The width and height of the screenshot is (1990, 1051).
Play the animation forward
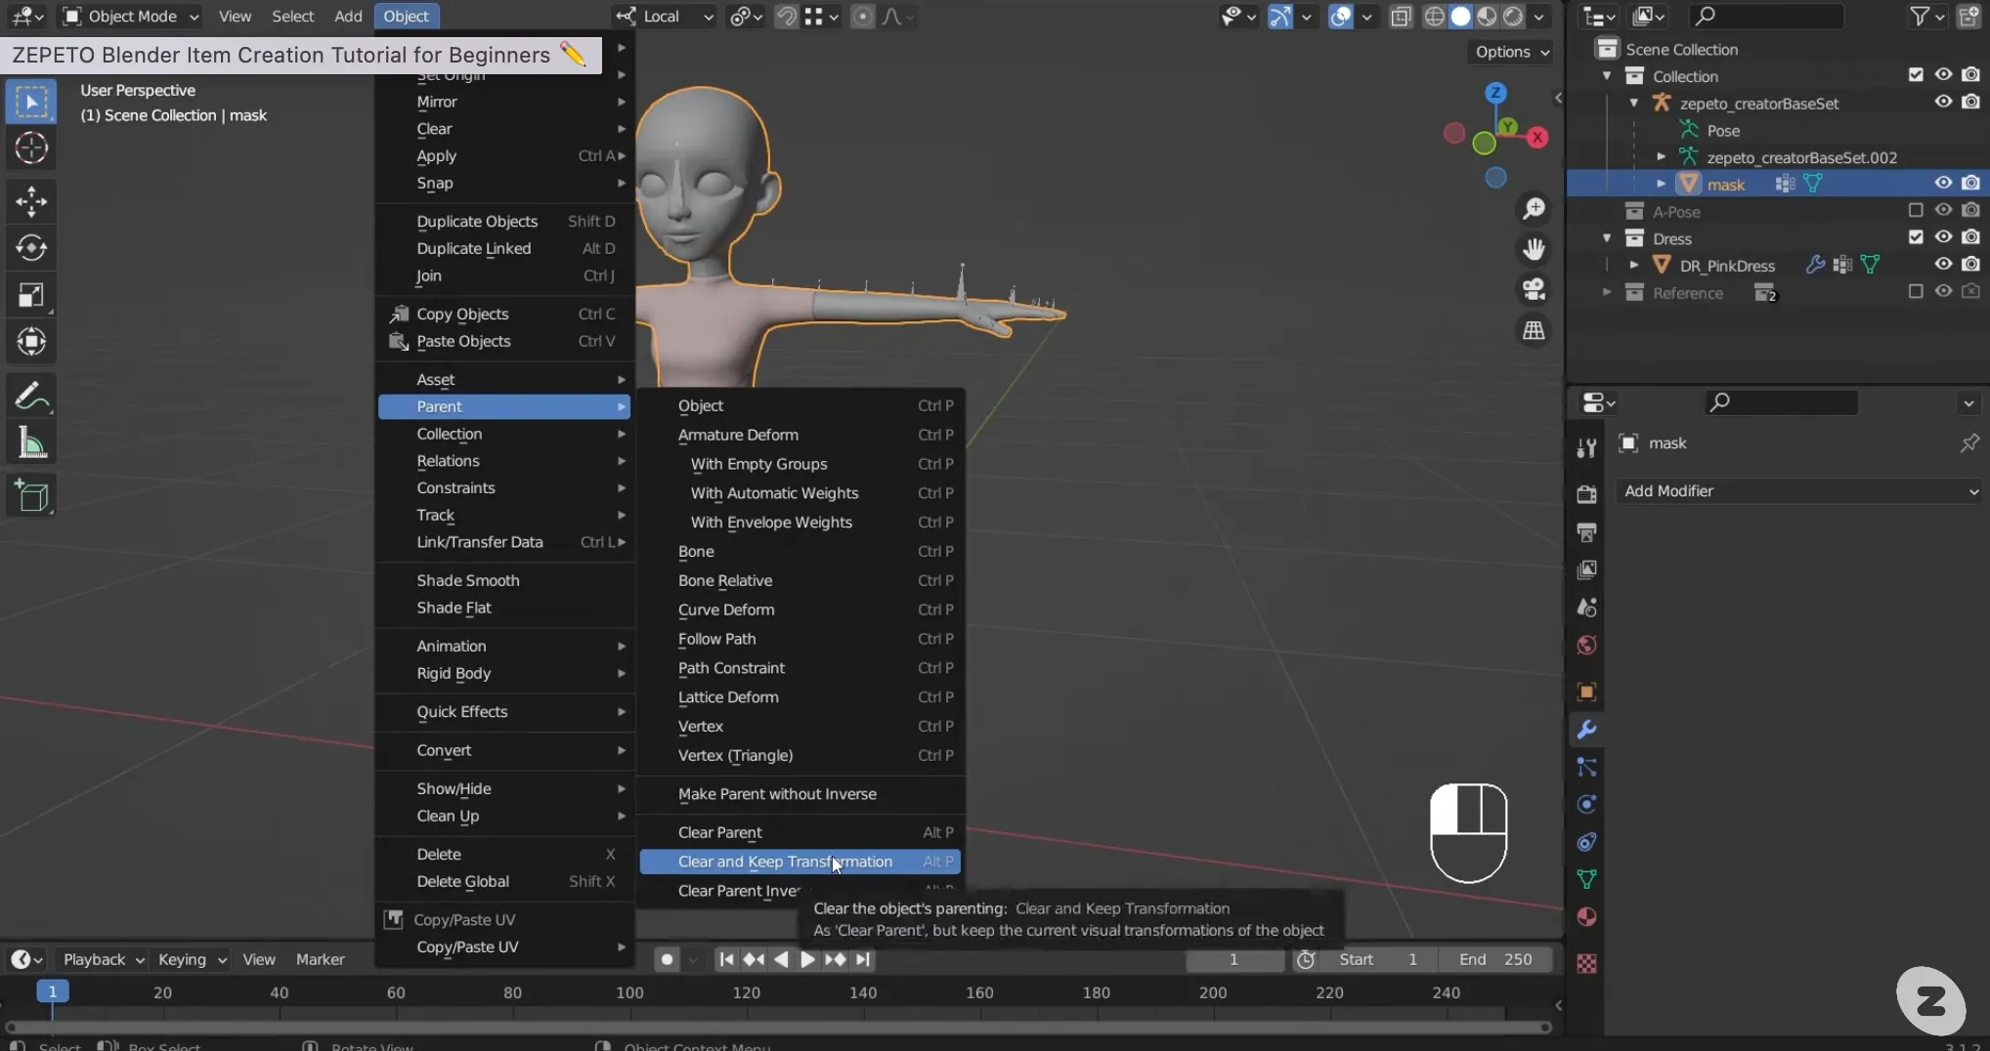point(807,960)
